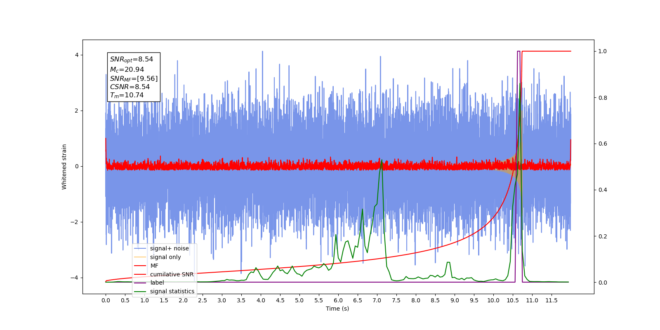Click the left y-axis tick label −4
The width and height of the screenshot is (660, 330).
75,278
